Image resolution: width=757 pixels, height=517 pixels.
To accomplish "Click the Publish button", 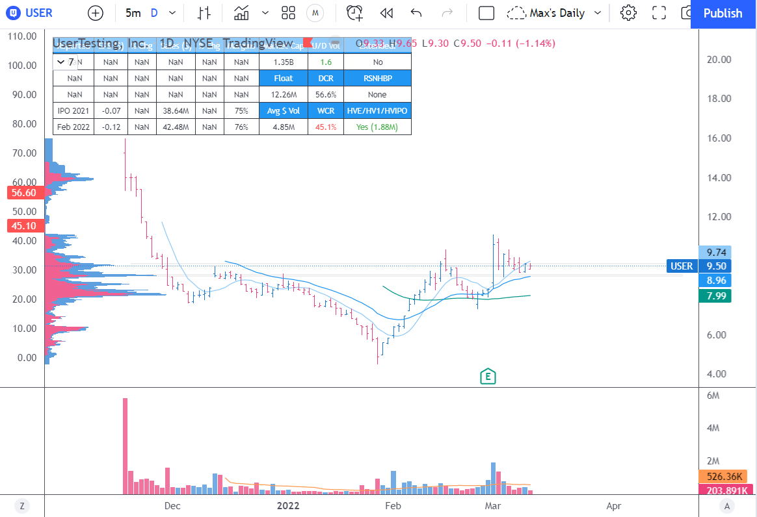I will pyautogui.click(x=723, y=14).
